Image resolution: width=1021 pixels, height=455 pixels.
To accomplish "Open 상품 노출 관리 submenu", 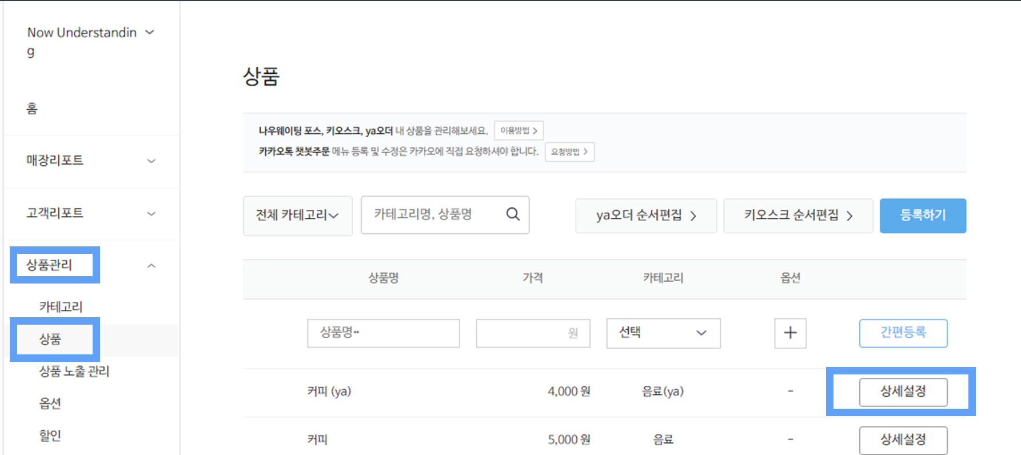I will point(74,372).
